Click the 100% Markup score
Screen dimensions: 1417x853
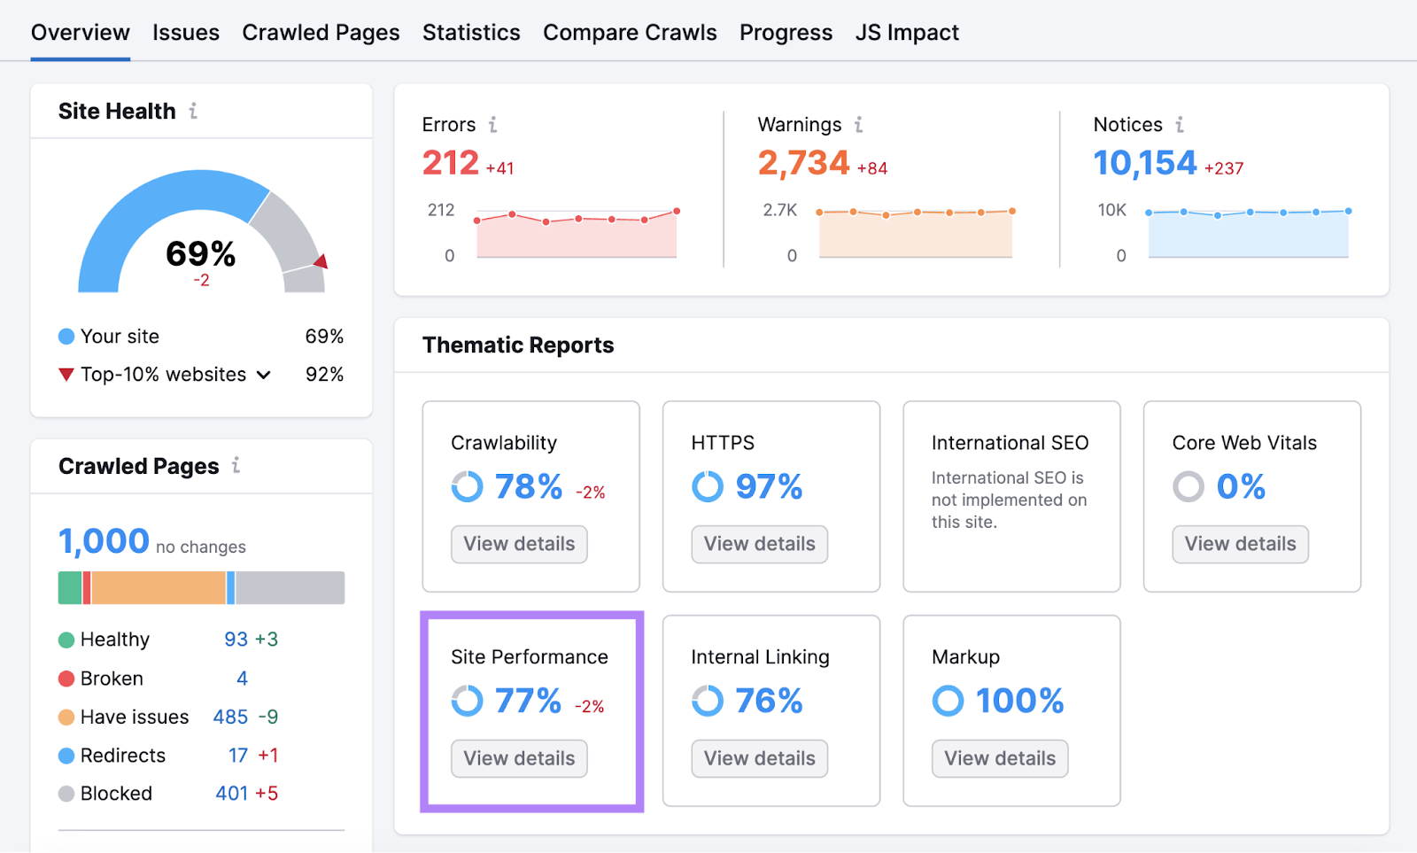pos(1019,702)
